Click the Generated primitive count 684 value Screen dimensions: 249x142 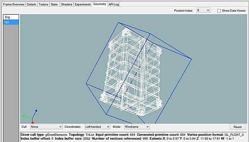coord(182,135)
